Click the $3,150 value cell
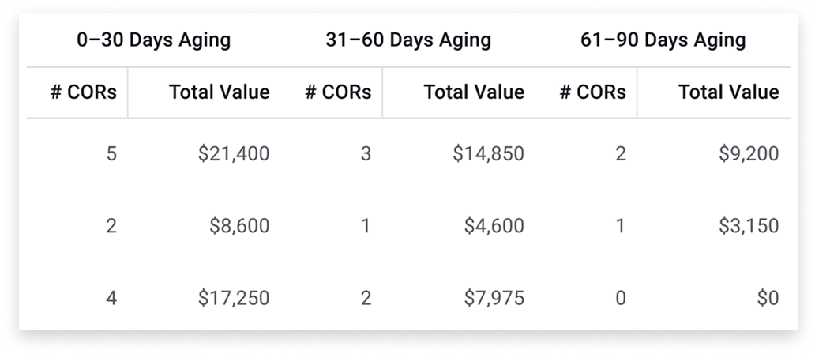This screenshot has height=354, width=815. pyautogui.click(x=748, y=226)
